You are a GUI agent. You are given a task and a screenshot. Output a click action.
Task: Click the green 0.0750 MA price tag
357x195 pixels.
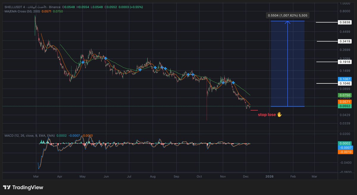coord(345,95)
